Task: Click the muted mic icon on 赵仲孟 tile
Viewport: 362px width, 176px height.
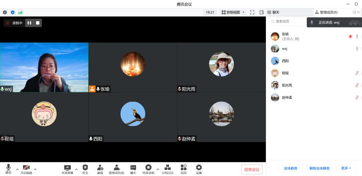Action: pyautogui.click(x=179, y=139)
